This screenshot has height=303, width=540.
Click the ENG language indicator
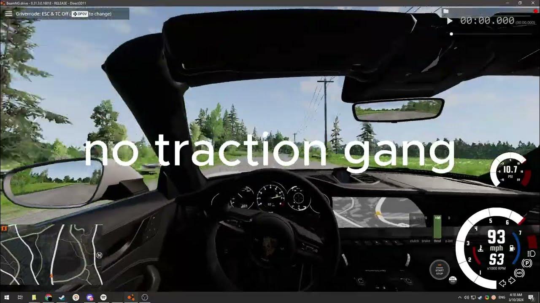pyautogui.click(x=501, y=298)
